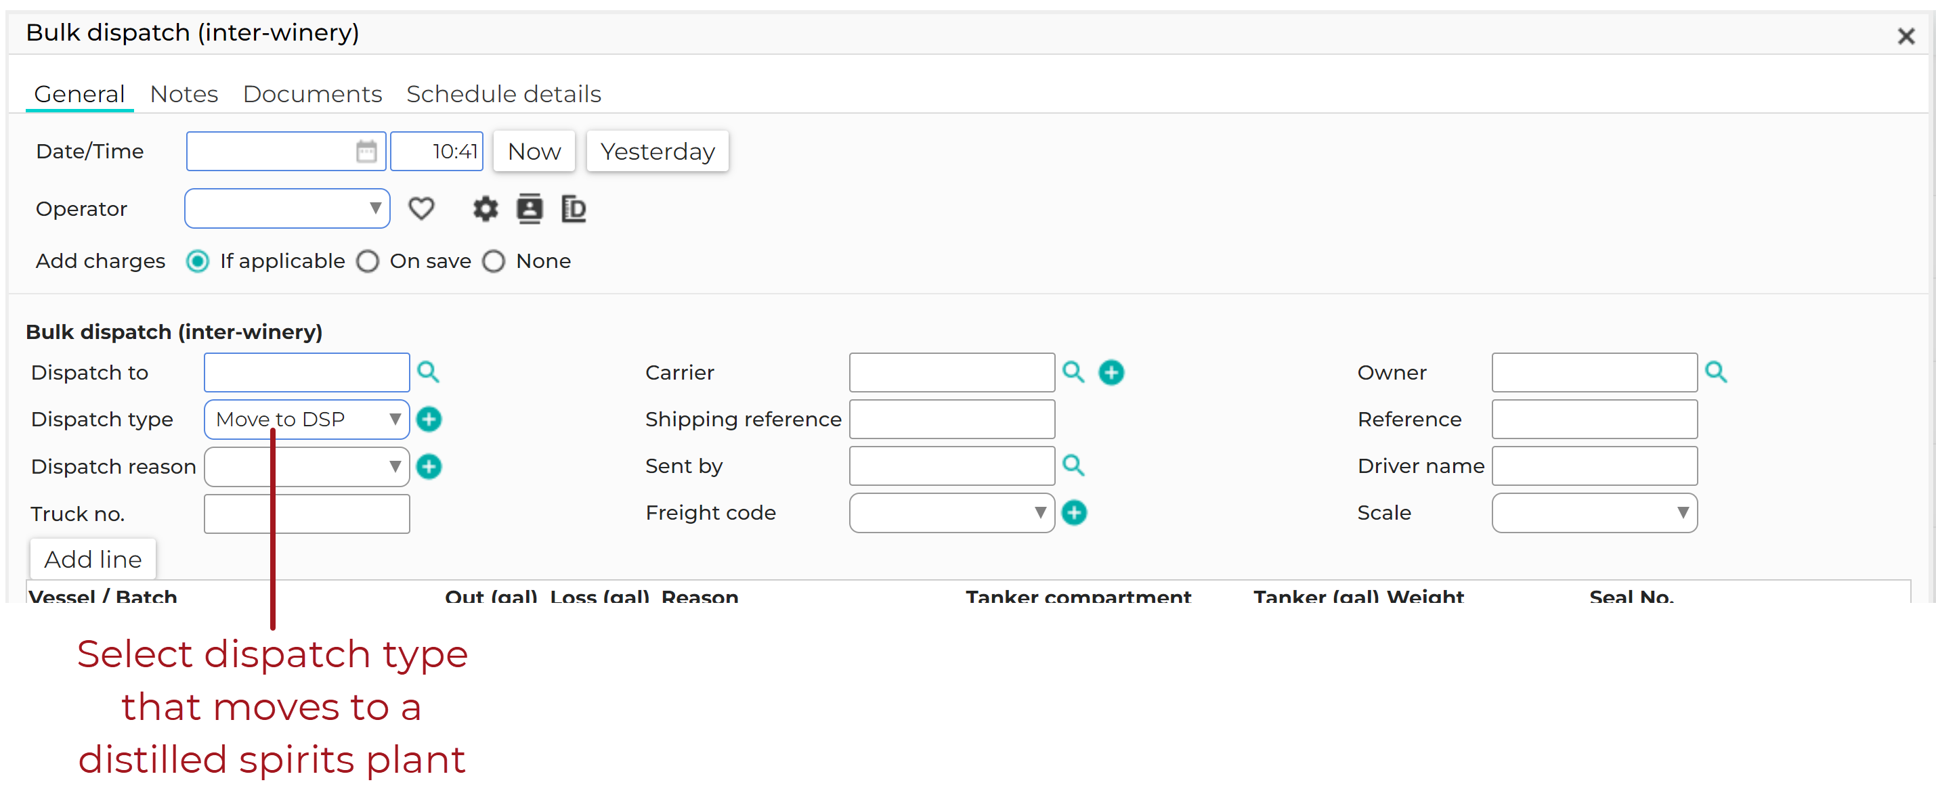Choose None for Add charges
1936x812 pixels.
[494, 261]
